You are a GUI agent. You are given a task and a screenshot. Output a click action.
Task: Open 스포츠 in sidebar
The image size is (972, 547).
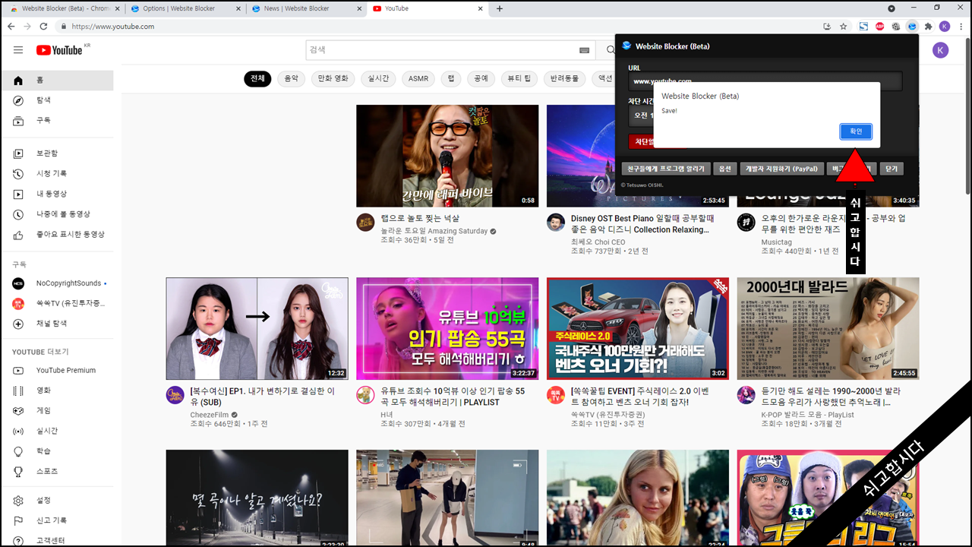57,471
